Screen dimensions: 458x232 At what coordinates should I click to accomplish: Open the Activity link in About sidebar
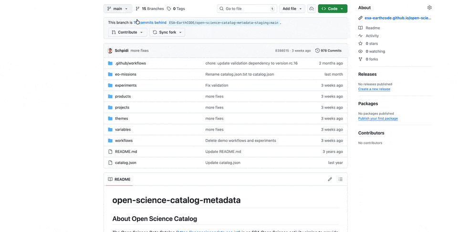372,36
